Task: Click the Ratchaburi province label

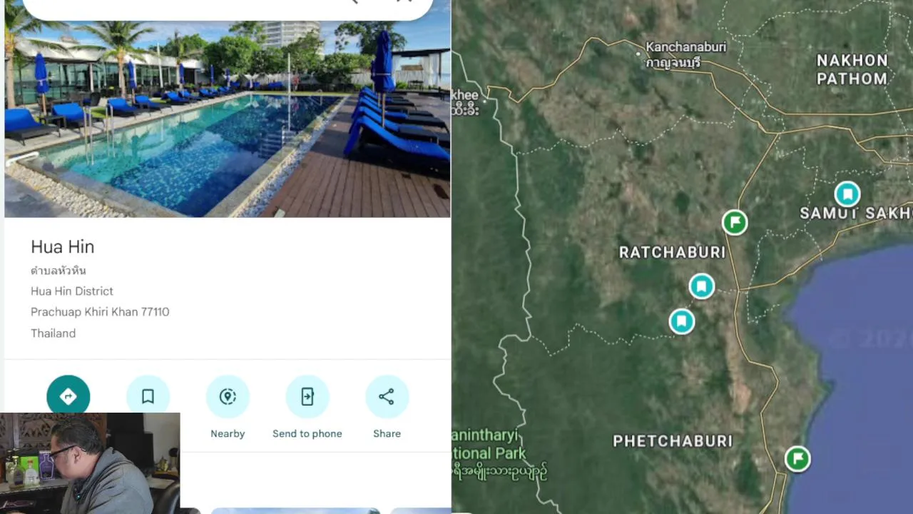Action: 672,252
